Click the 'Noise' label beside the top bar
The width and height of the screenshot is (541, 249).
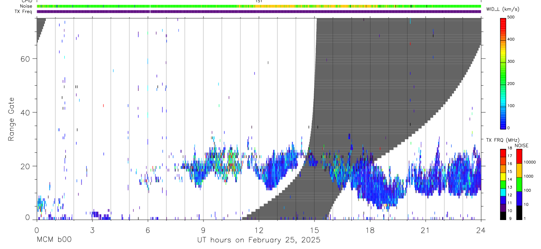pyautogui.click(x=26, y=6)
